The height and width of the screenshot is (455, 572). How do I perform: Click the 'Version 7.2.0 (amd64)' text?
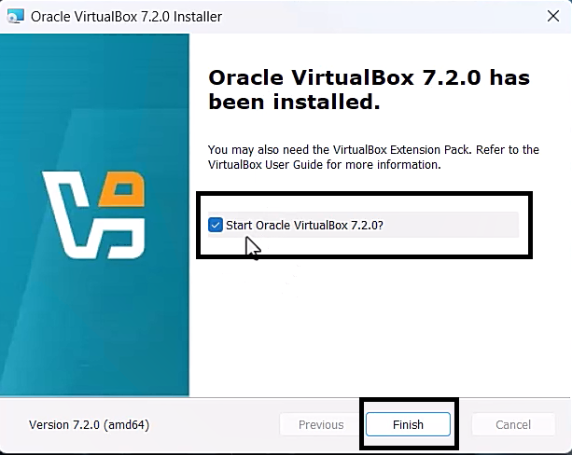pyautogui.click(x=89, y=425)
